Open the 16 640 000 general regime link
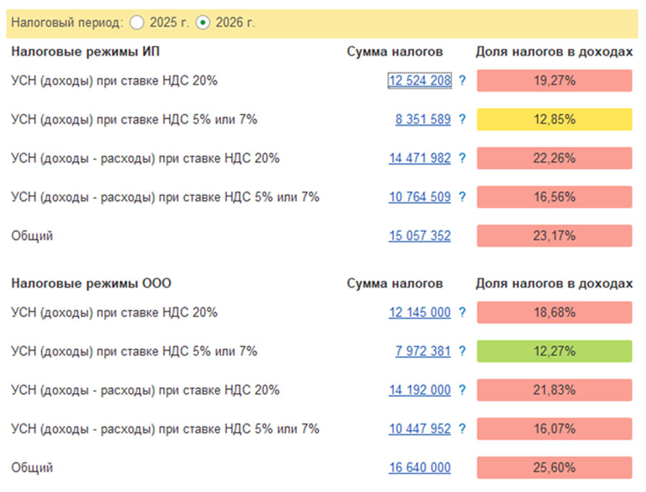The height and width of the screenshot is (492, 646). coord(419,467)
